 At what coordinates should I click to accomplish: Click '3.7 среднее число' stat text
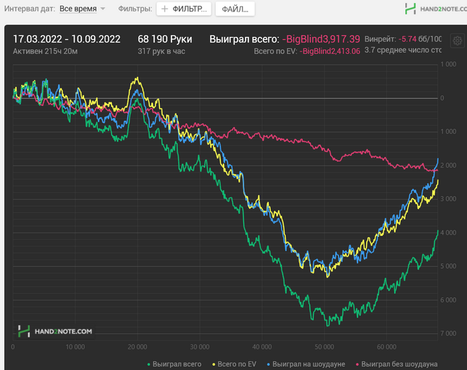403,50
